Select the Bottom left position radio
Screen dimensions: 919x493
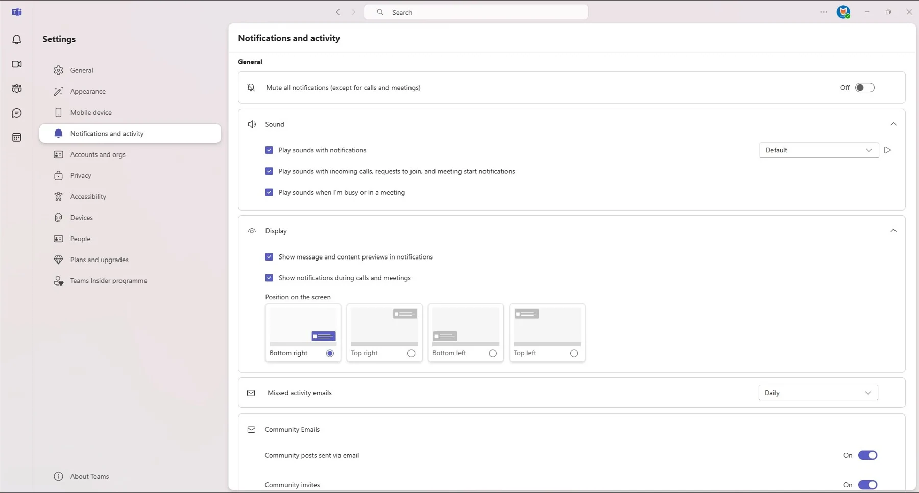tap(493, 353)
